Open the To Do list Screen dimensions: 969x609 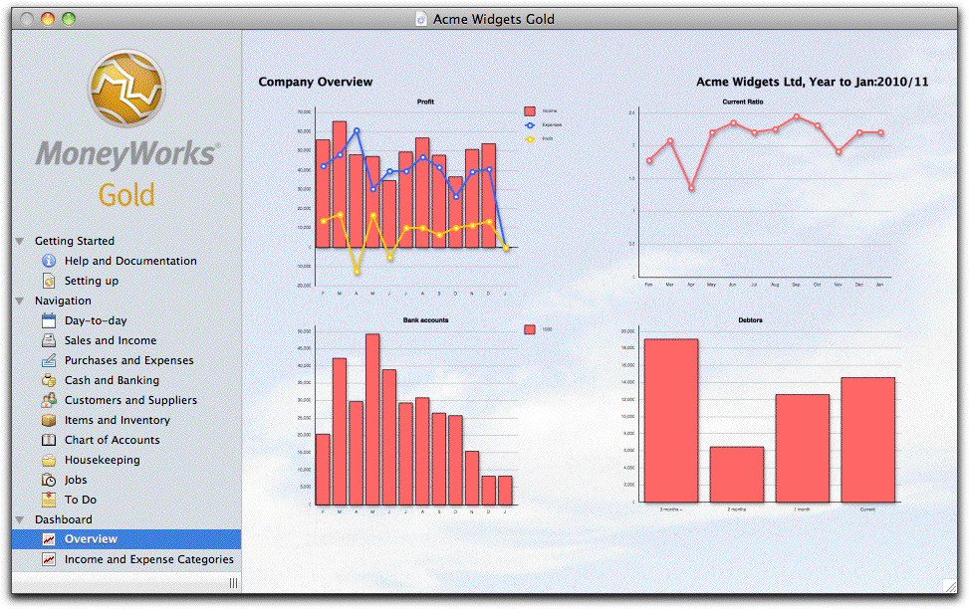click(x=81, y=500)
